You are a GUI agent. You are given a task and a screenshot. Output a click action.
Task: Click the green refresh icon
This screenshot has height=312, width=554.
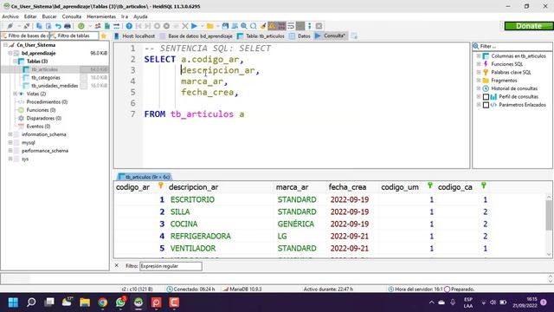coord(81,26)
